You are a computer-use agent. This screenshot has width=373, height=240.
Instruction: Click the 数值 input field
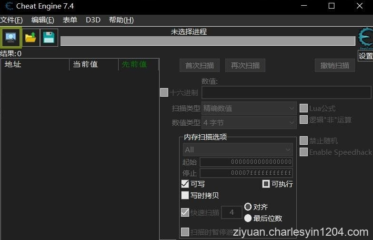coord(286,92)
